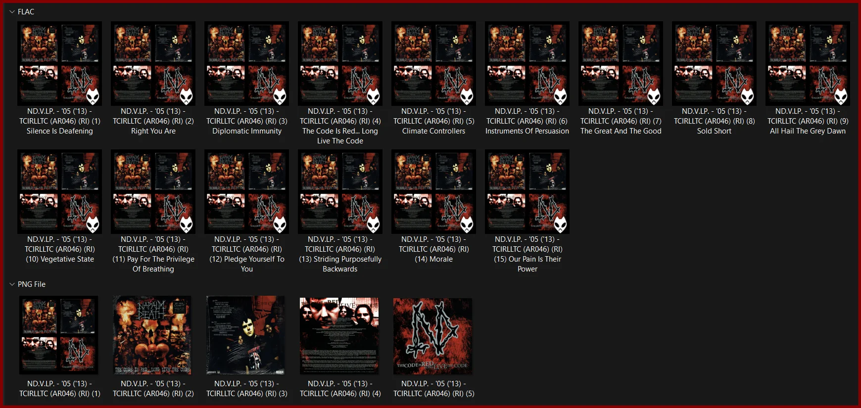This screenshot has width=861, height=408.
Task: Click the Sold Short file name
Action: click(x=715, y=121)
